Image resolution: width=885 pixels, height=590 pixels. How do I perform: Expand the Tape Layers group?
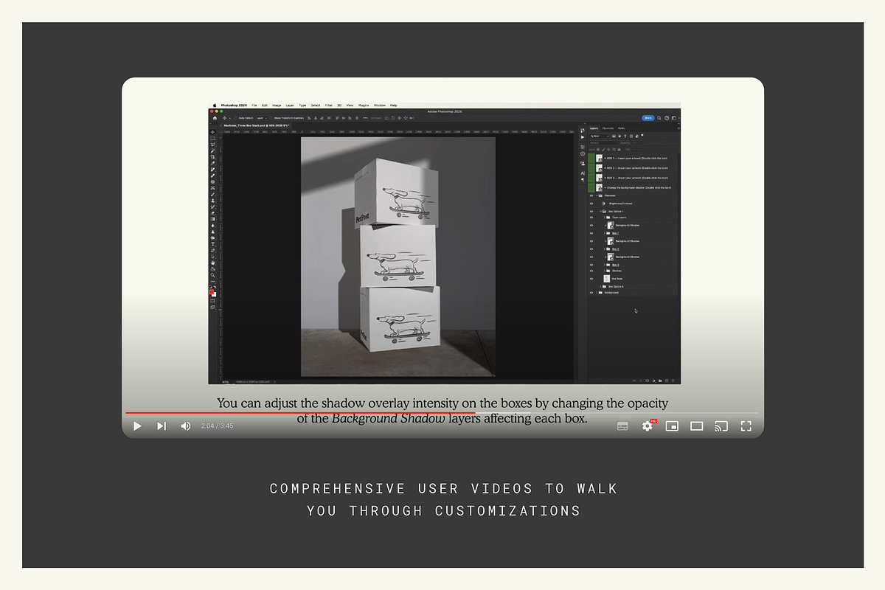pos(605,218)
